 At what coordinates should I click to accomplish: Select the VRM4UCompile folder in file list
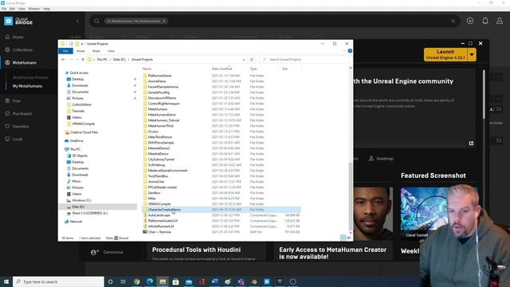159,204
